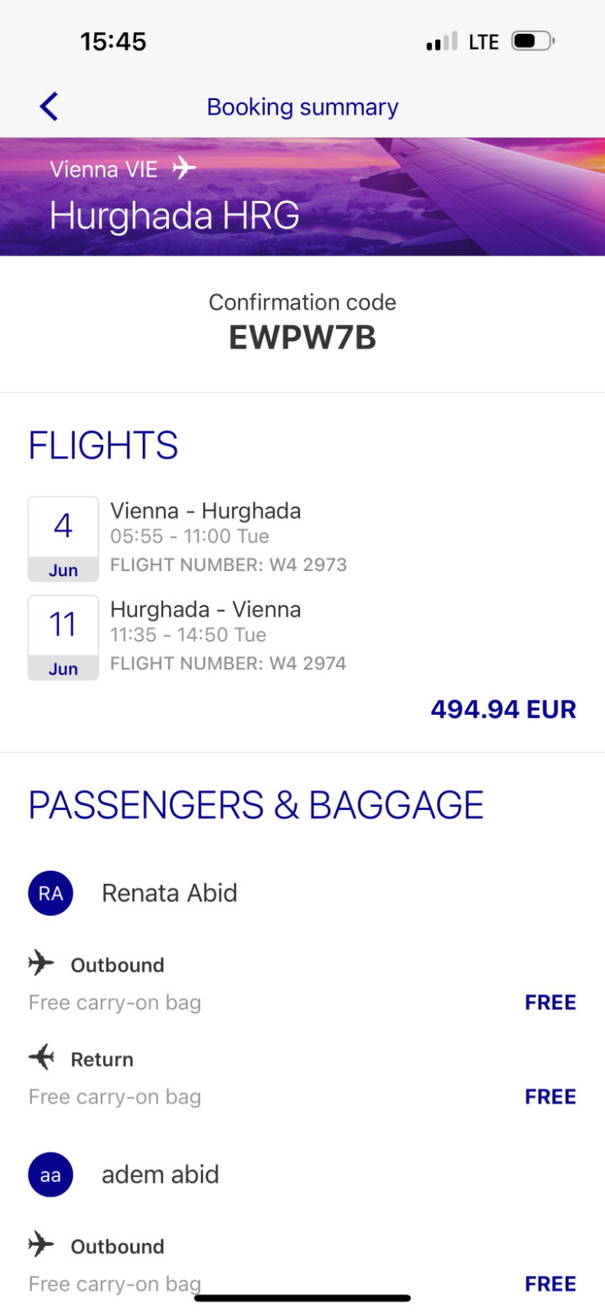Tap the Hurghada HRG destination banner
The height and width of the screenshot is (1313, 605).
pyautogui.click(x=175, y=216)
